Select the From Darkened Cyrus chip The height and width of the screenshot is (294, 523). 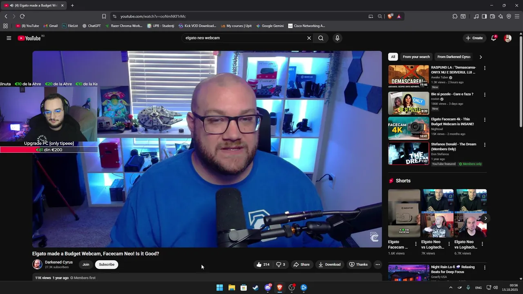point(454,57)
